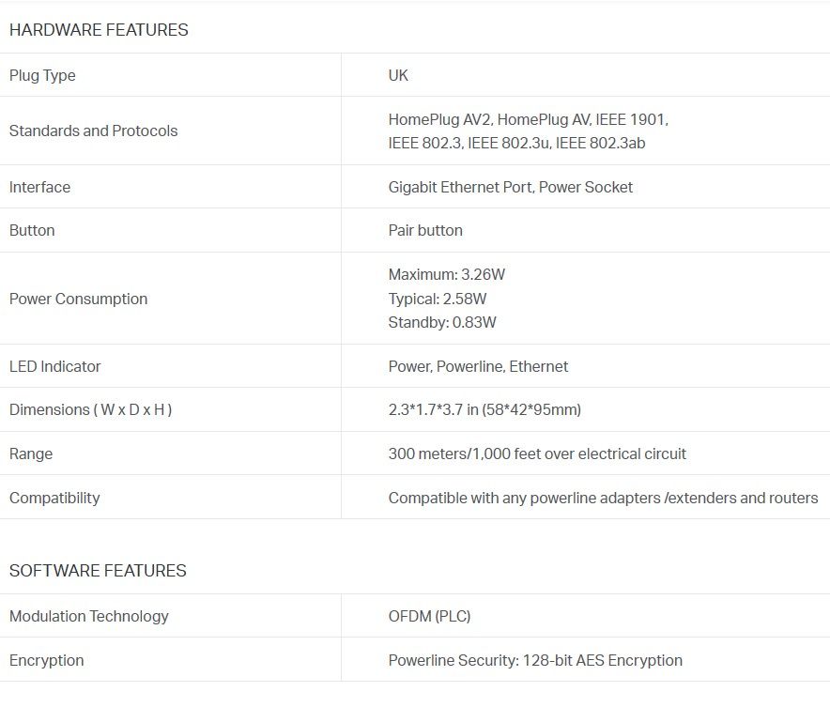
Task: Select the LED Indicator label
Action: pyautogui.click(x=54, y=366)
